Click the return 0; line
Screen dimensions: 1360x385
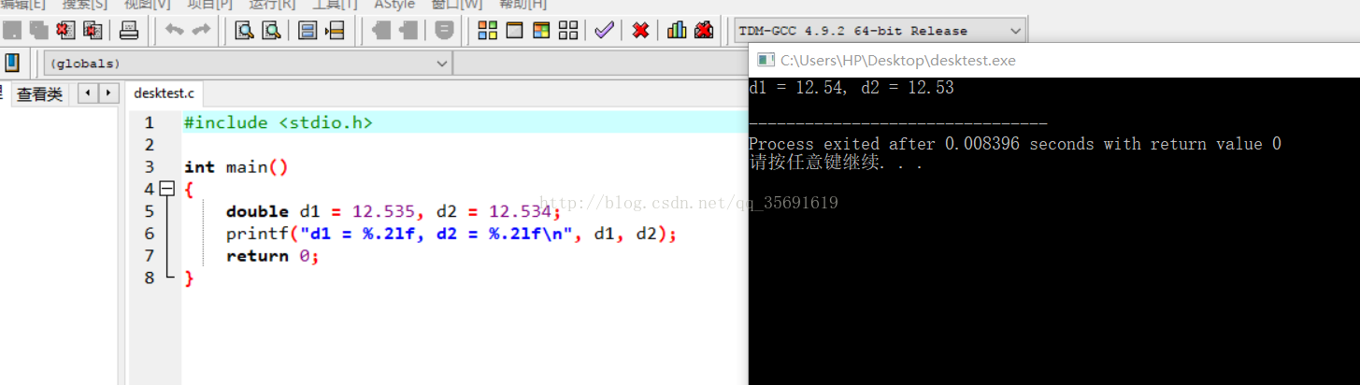pyautogui.click(x=273, y=256)
